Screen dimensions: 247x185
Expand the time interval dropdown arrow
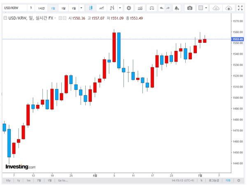click(x=81, y=8)
